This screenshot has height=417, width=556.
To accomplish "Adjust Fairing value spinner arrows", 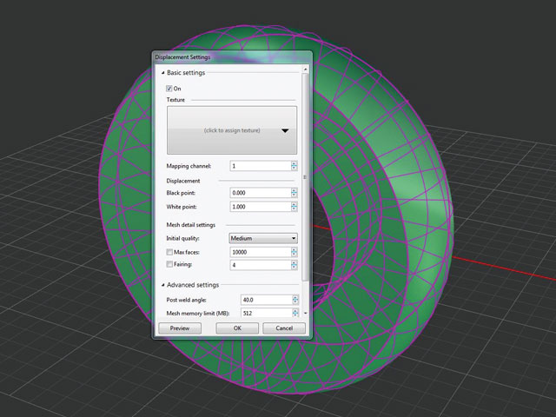I will [x=294, y=265].
